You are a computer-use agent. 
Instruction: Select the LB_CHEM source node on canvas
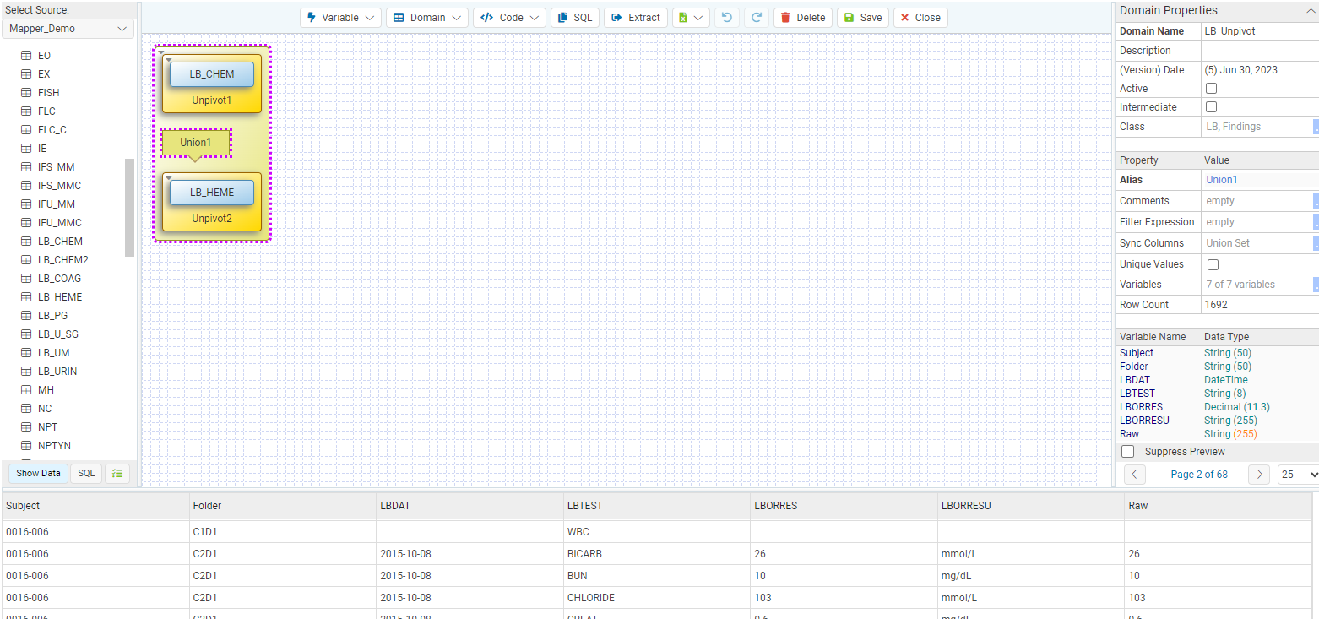212,74
